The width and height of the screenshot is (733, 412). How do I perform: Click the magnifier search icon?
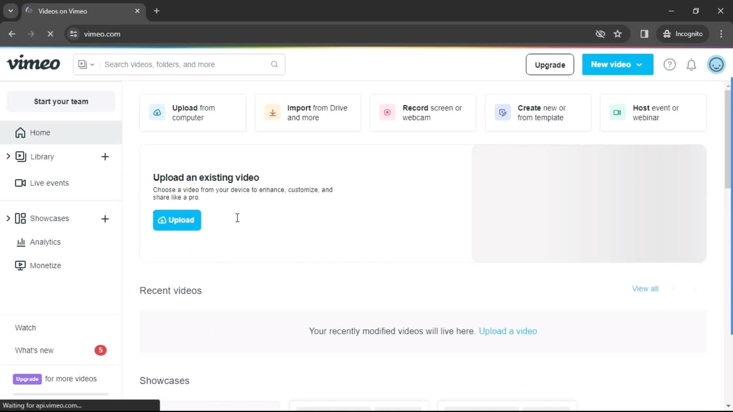[274, 64]
